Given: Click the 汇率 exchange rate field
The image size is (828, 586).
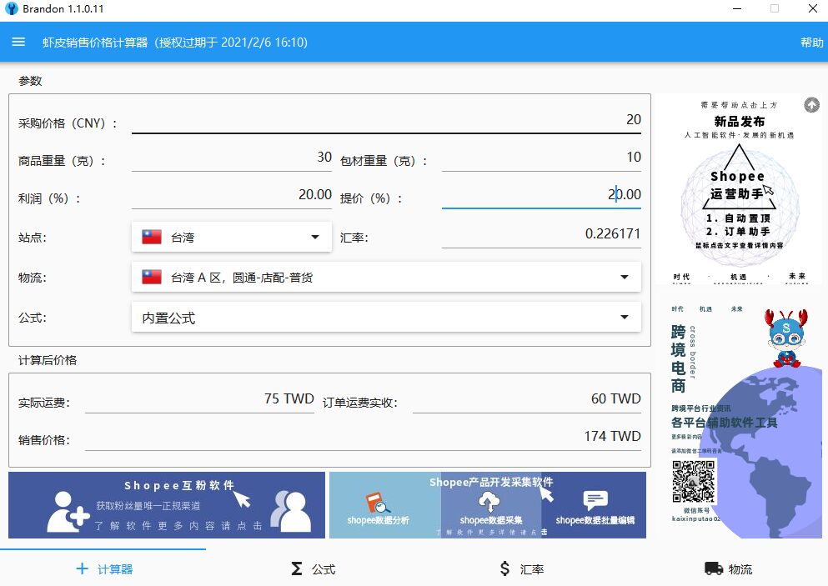Looking at the screenshot, I should [x=541, y=234].
